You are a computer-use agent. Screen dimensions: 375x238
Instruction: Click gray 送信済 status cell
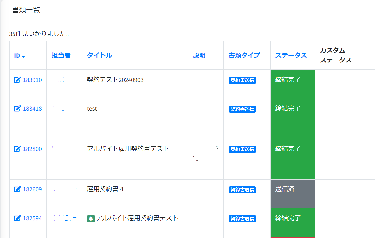pos(293,194)
